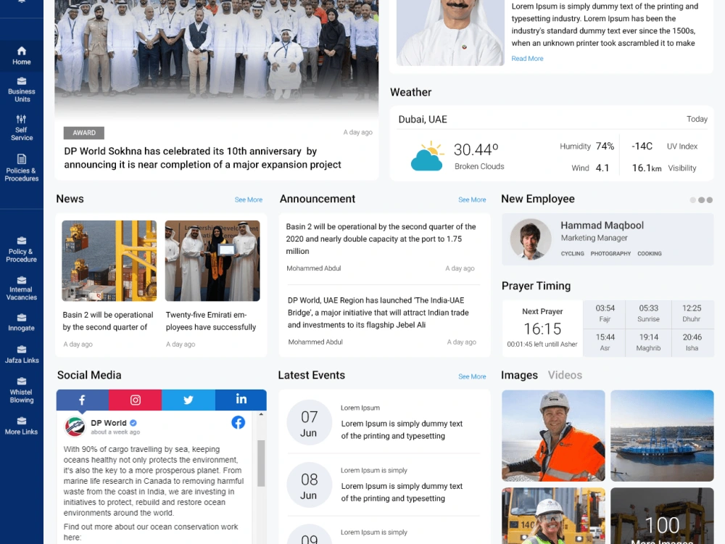
Task: Select Videos tab in gallery
Action: (565, 375)
